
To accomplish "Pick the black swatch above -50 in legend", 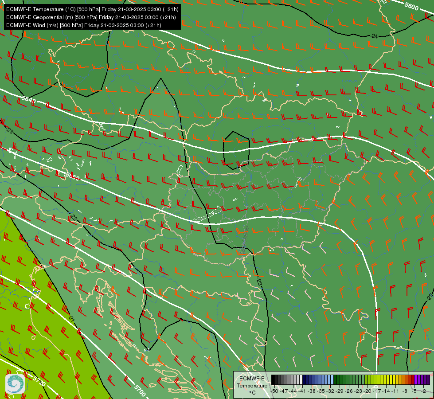I will 273,379.
